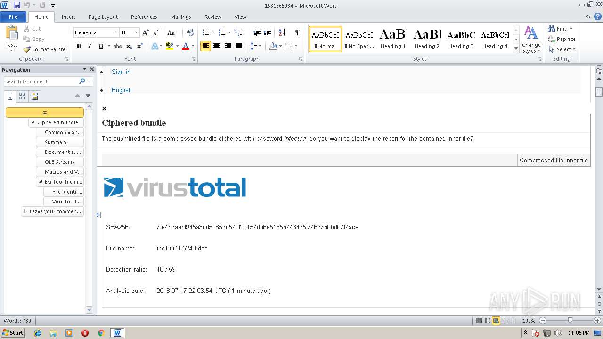The image size is (603, 339).
Task: Open the Find dropdown arrow
Action: tap(571, 29)
